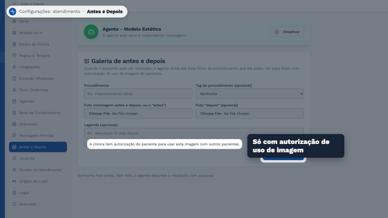The height and width of the screenshot is (218, 388).
Task: Go to Divisão de Atendimento
Action: click(x=38, y=170)
